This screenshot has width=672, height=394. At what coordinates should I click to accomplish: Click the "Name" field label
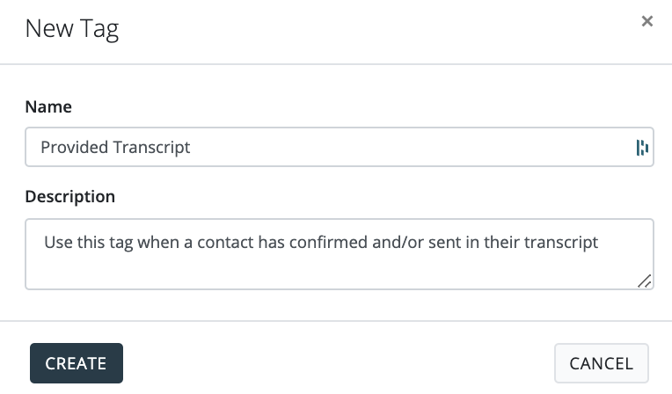pos(48,107)
